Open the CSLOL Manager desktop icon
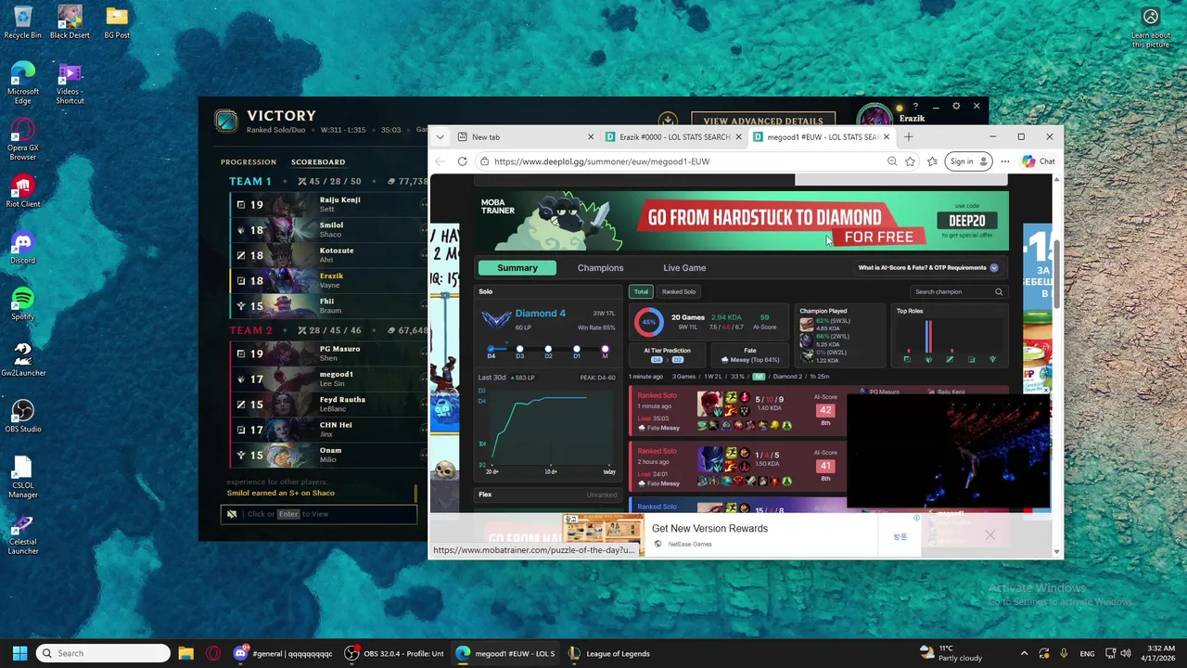Viewport: 1187px width, 668px height. 23,478
